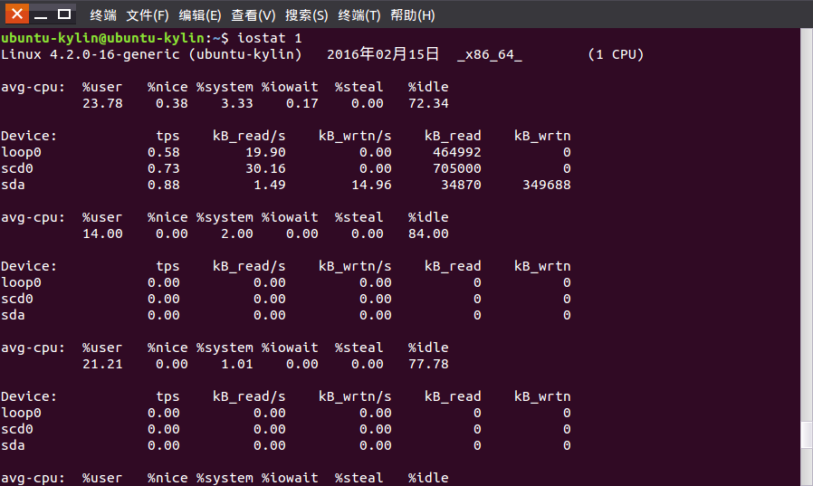Open the 搜索(S) menu

coord(306,15)
